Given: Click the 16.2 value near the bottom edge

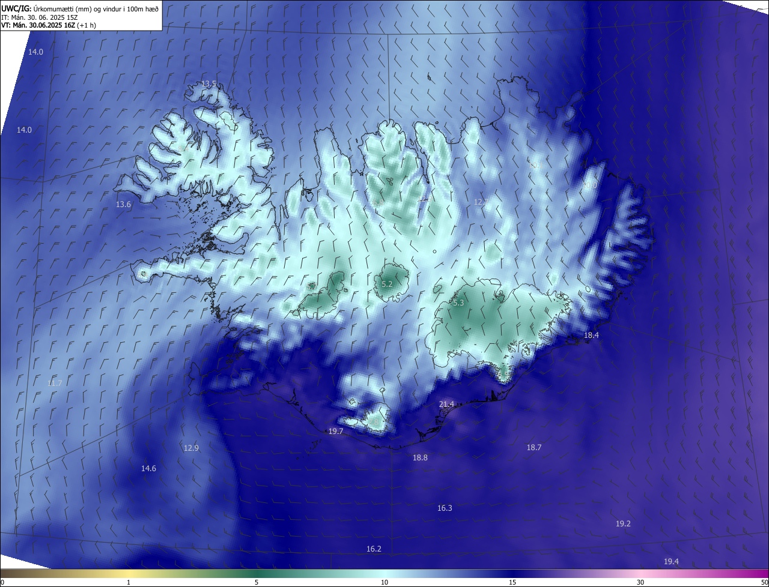Looking at the screenshot, I should pos(374,549).
